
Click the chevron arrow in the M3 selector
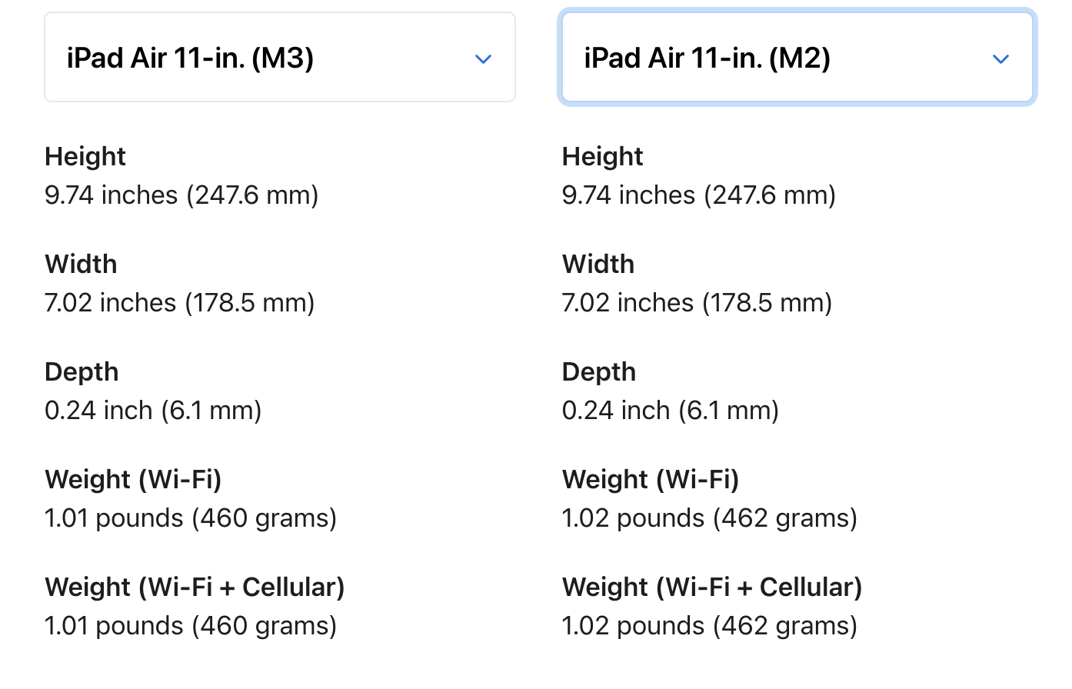pyautogui.click(x=483, y=59)
